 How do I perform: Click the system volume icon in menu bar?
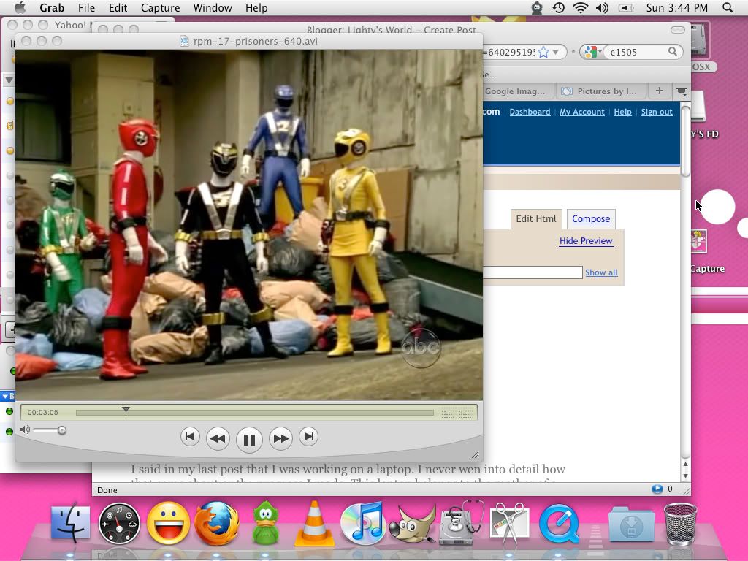point(602,7)
